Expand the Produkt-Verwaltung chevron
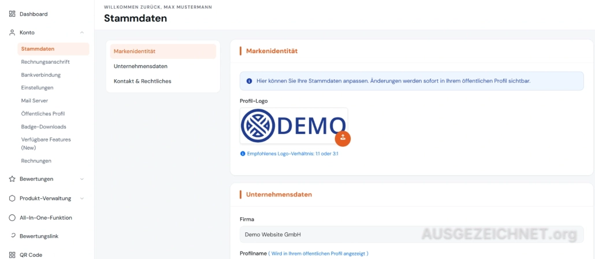 pos(82,198)
